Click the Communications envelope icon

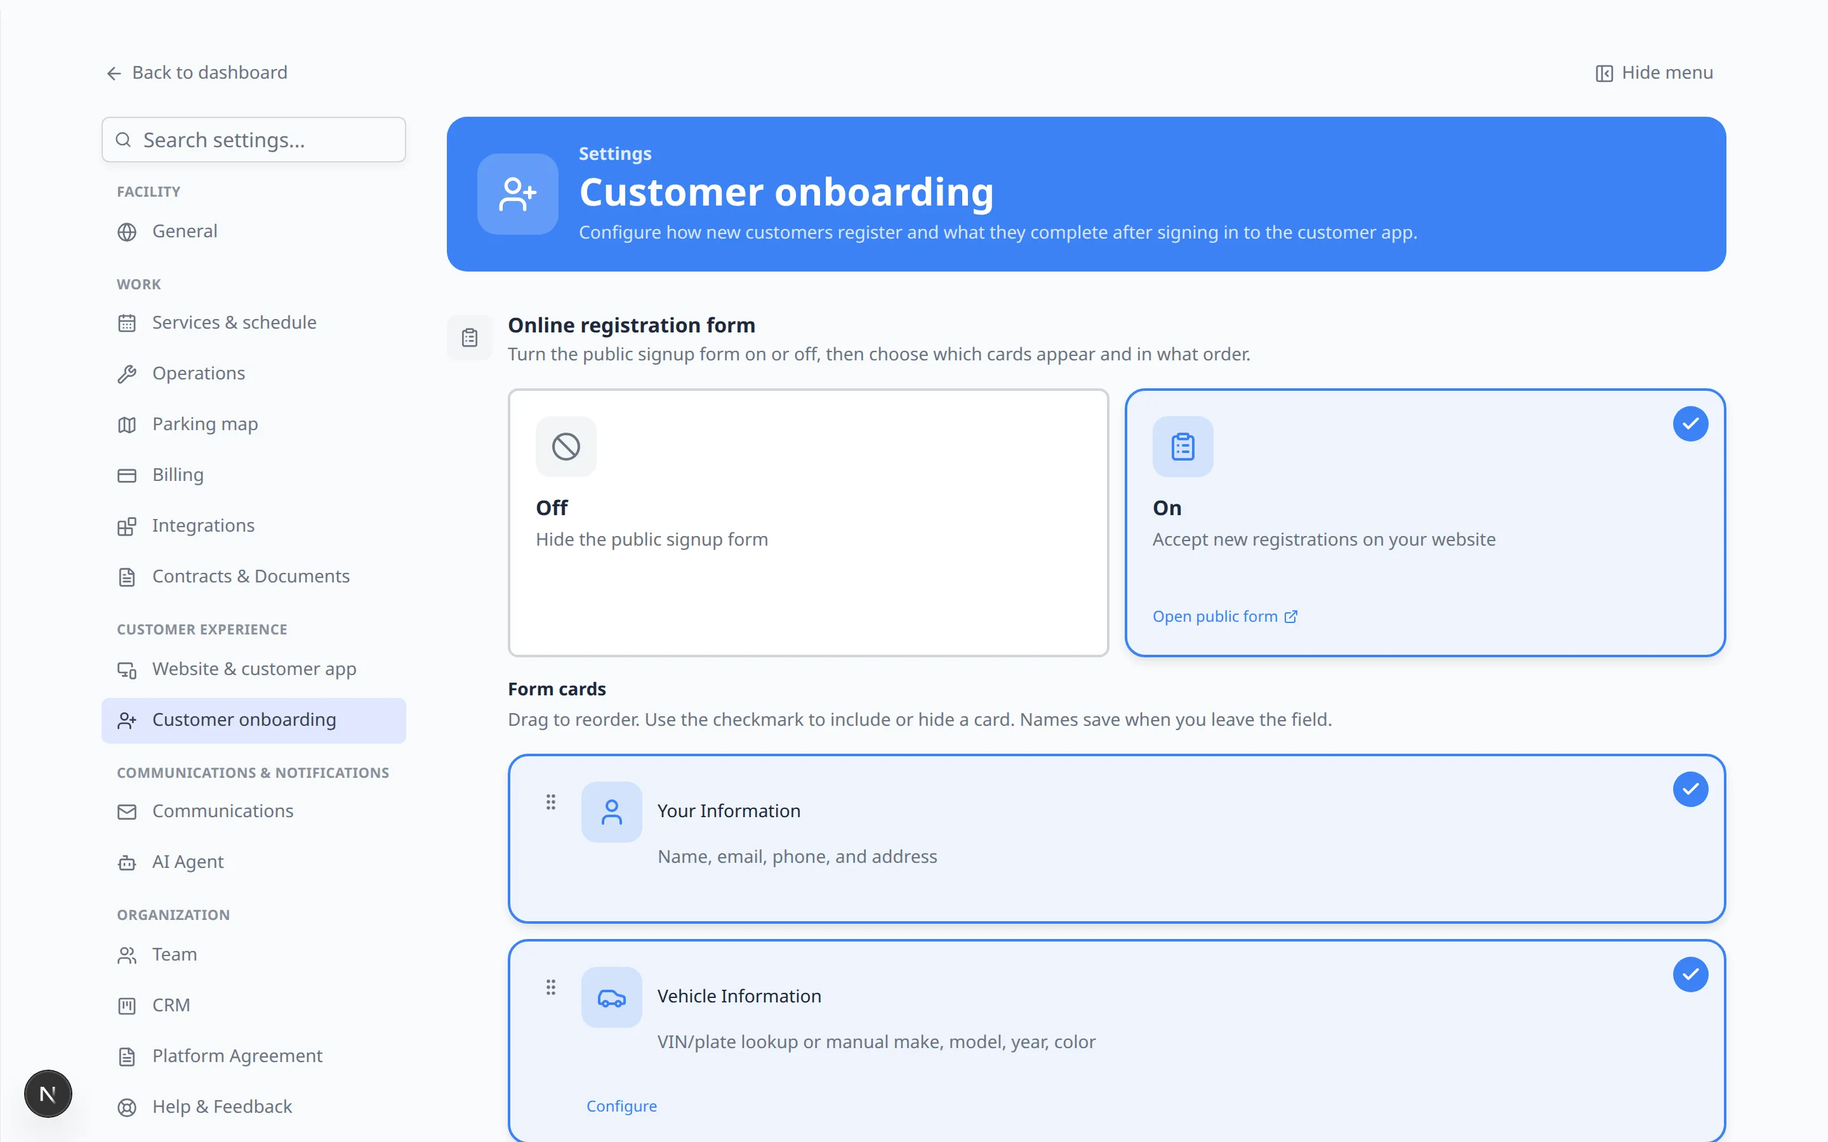point(127,812)
